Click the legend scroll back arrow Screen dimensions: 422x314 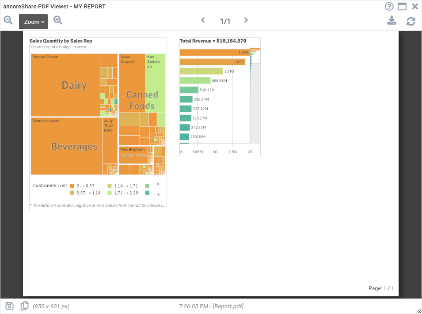point(158,194)
